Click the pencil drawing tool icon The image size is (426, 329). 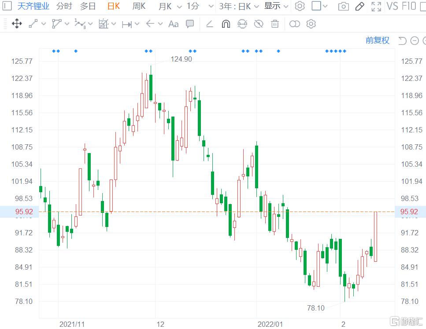359,6
